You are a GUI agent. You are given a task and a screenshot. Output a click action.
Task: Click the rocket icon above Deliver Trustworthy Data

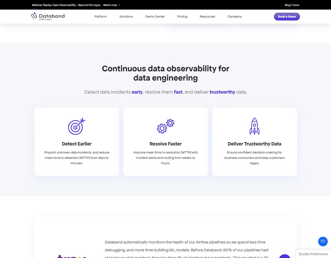(254, 126)
